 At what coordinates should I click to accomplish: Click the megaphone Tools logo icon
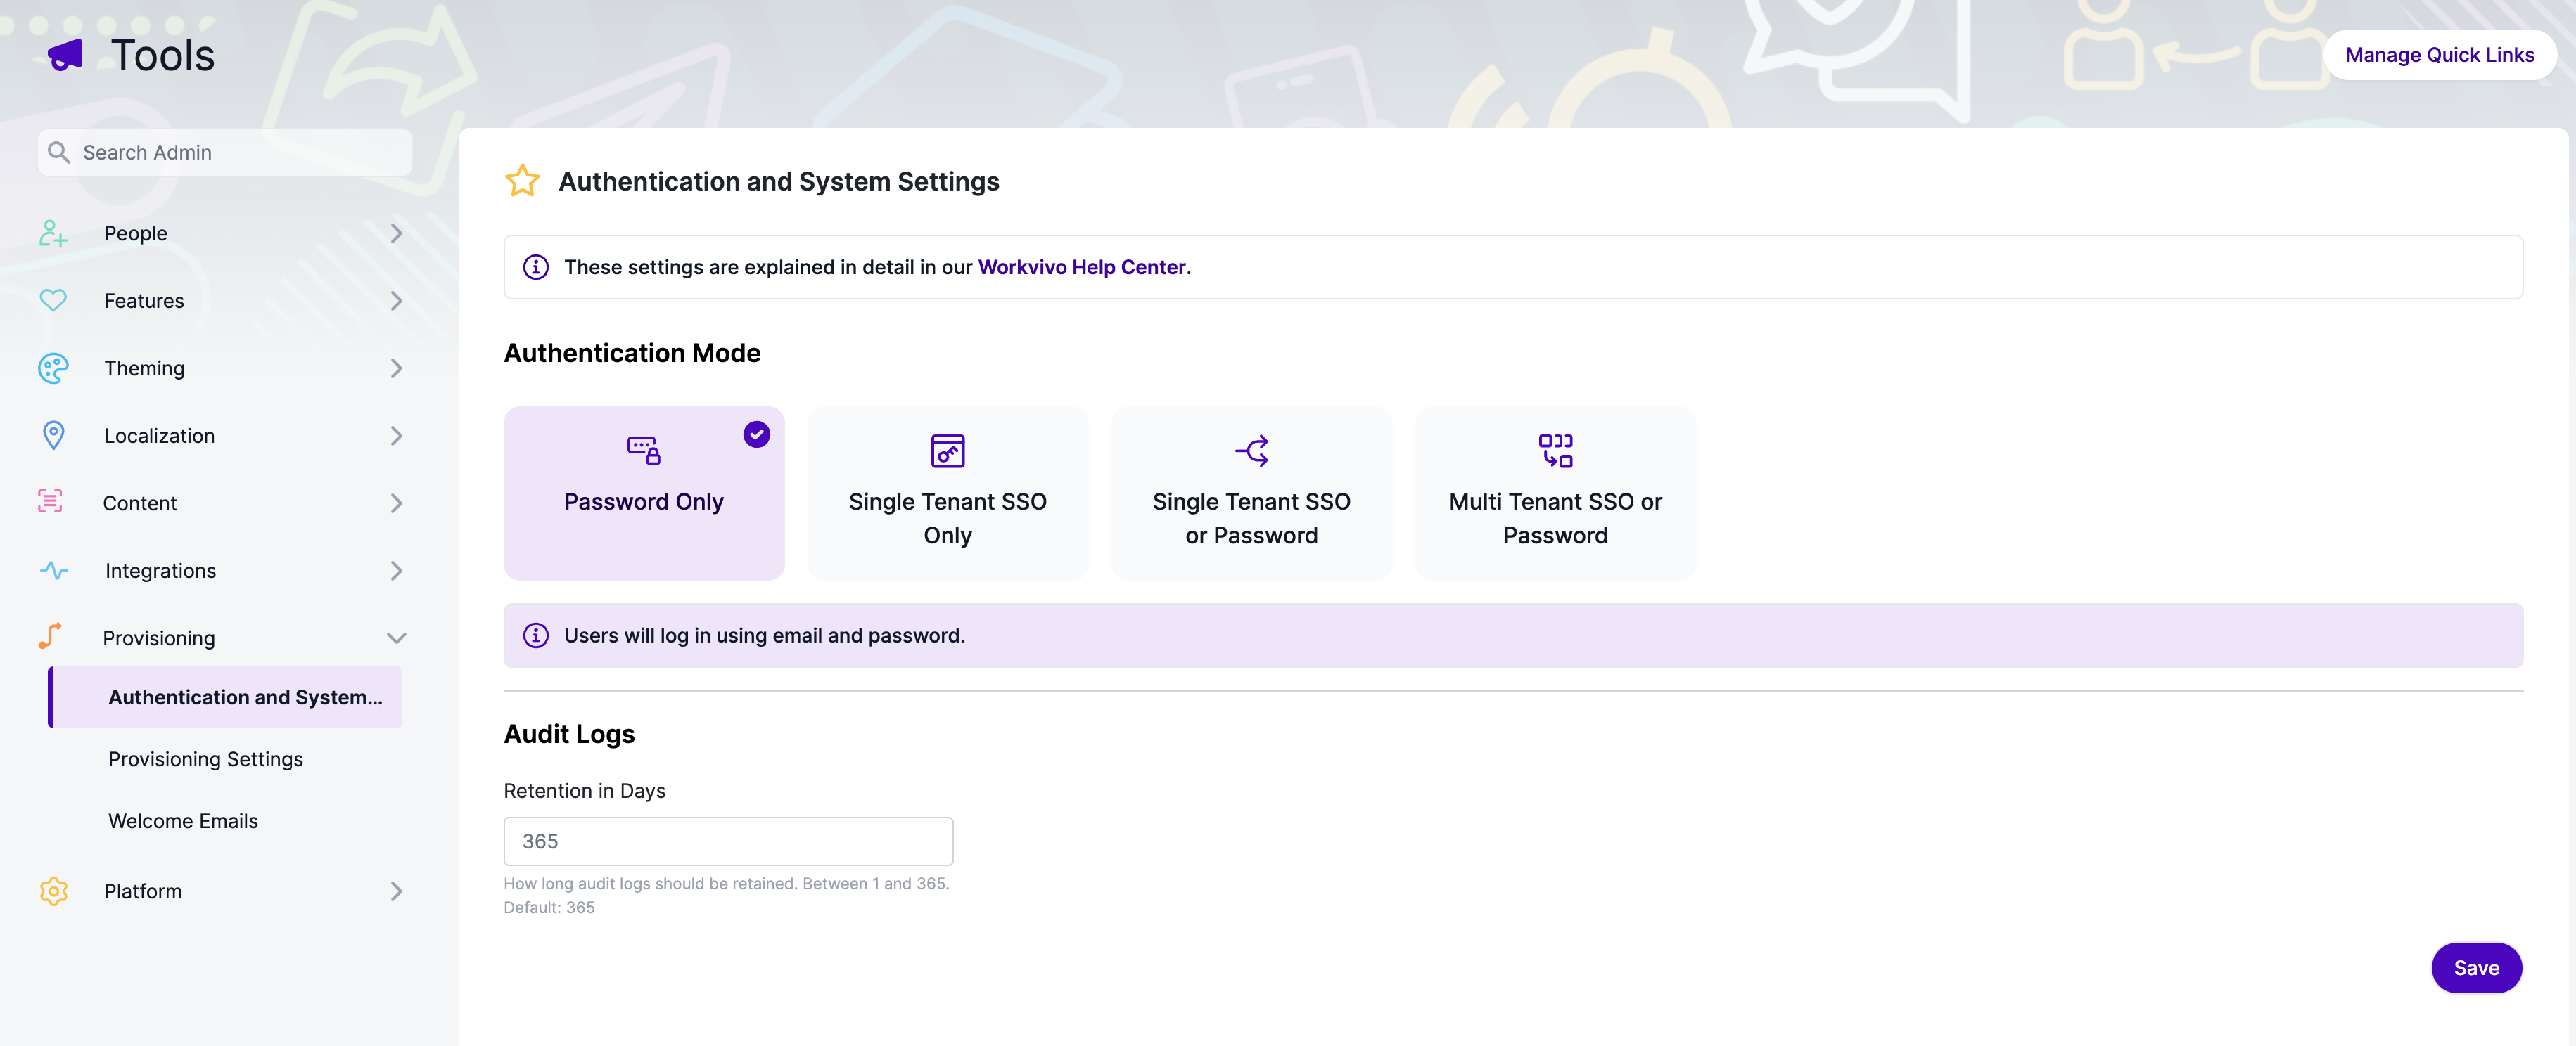(65, 55)
